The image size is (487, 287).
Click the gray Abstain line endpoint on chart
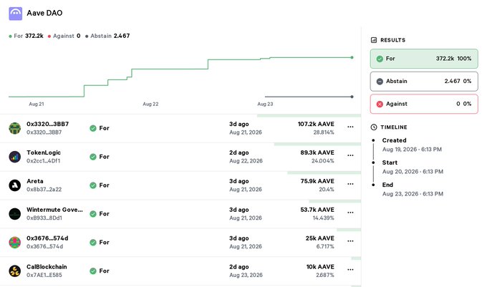click(352, 97)
